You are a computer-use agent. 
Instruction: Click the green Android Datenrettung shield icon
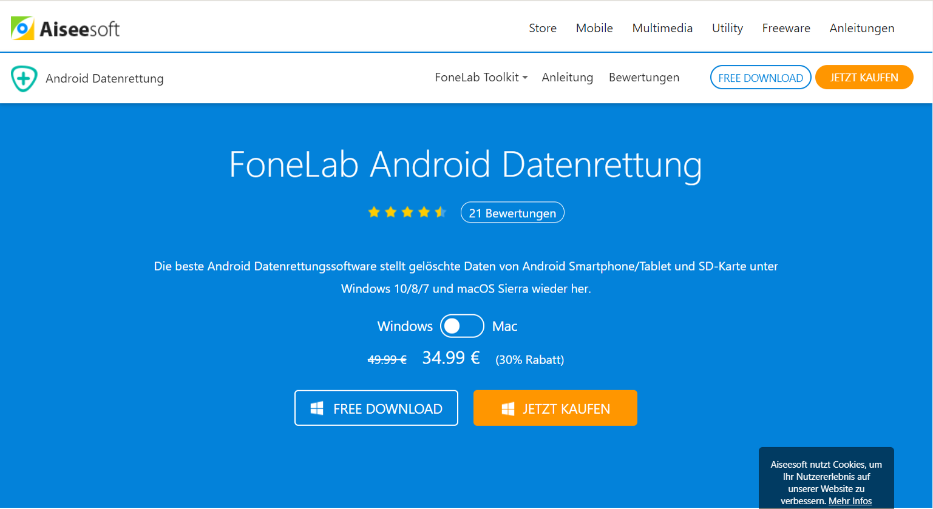click(x=24, y=78)
